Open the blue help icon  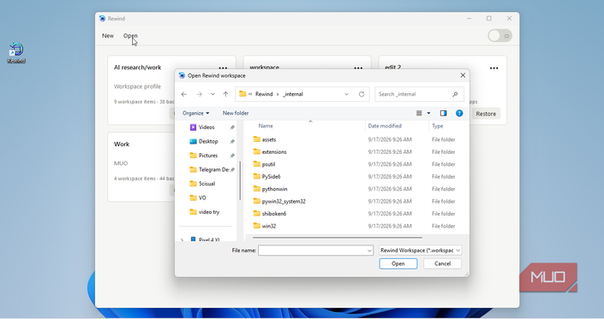tap(459, 113)
